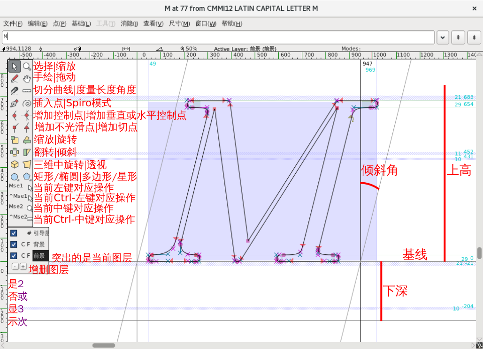Viewport: 483px width, 349px height.
Task: Activate Spiro mode spiral icon
Action: click(27, 103)
